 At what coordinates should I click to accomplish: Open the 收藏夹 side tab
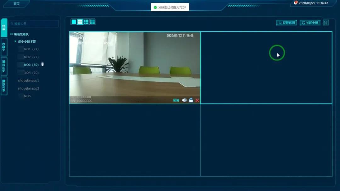coord(4,47)
